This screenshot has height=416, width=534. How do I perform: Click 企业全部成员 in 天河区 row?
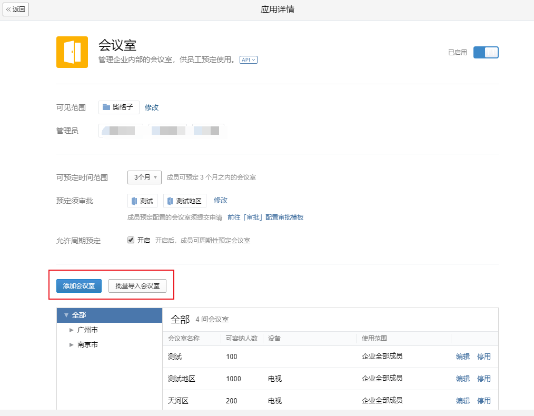(x=382, y=400)
